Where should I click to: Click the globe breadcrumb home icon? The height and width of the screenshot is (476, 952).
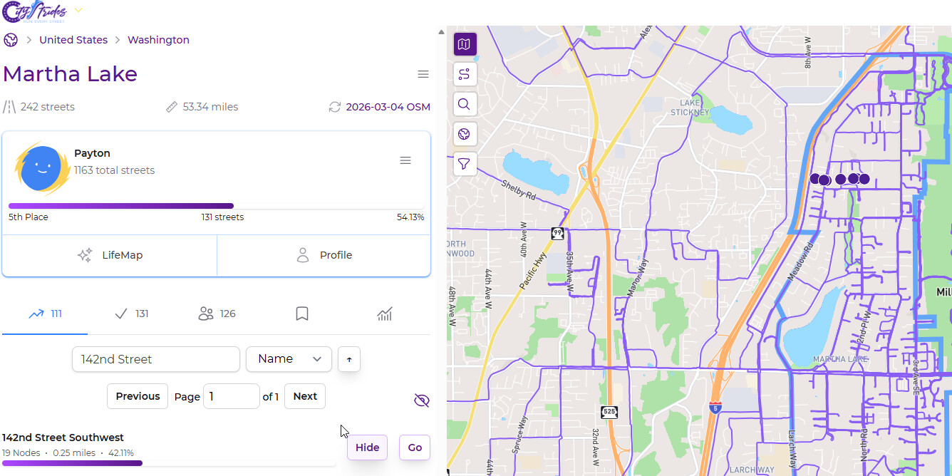click(x=11, y=40)
